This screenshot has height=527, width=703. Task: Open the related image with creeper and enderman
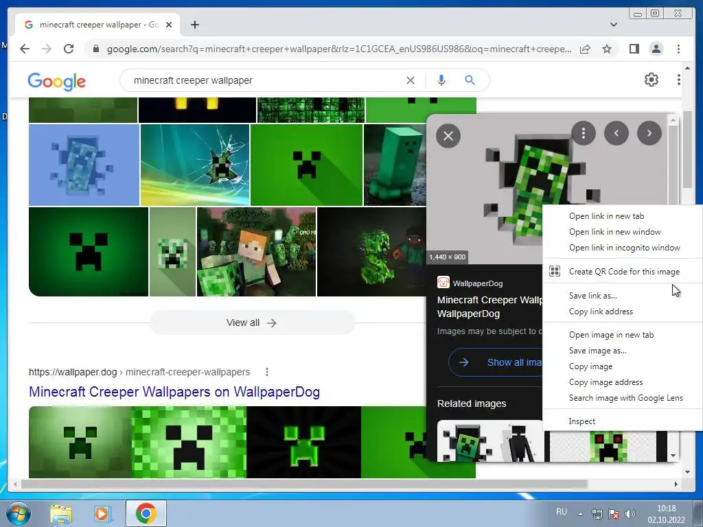pos(489,441)
